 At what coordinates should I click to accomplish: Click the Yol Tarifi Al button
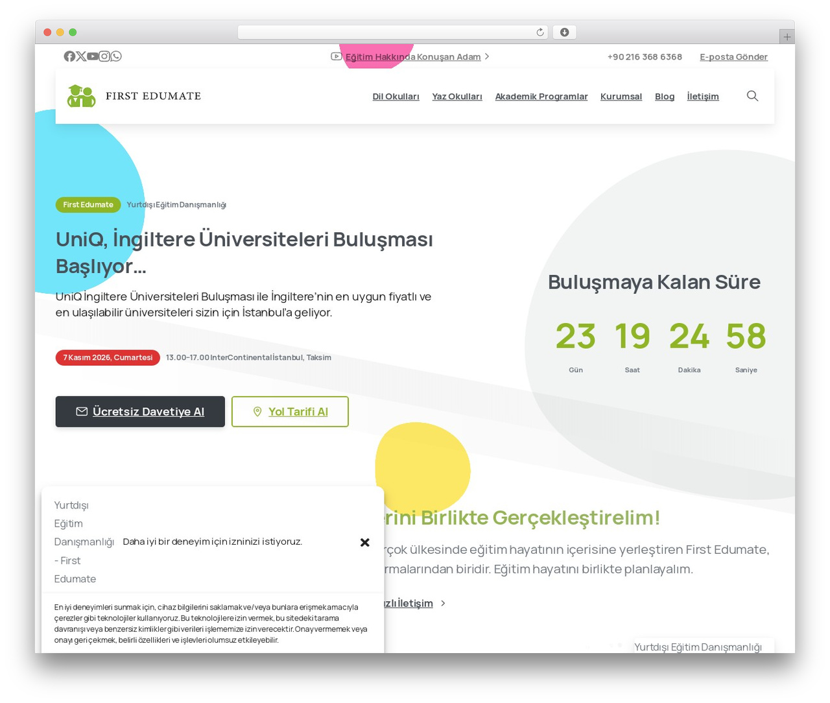click(x=290, y=412)
